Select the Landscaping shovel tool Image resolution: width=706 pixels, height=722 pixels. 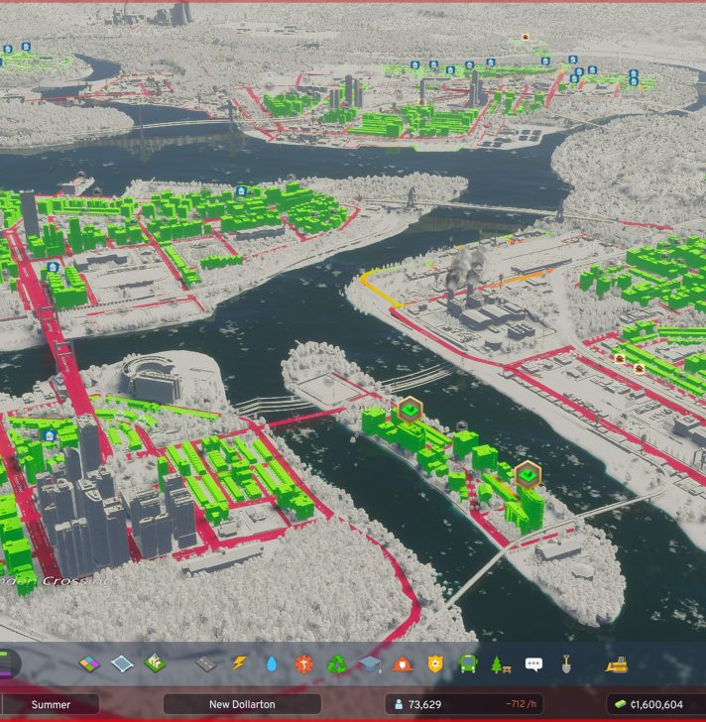point(566,663)
